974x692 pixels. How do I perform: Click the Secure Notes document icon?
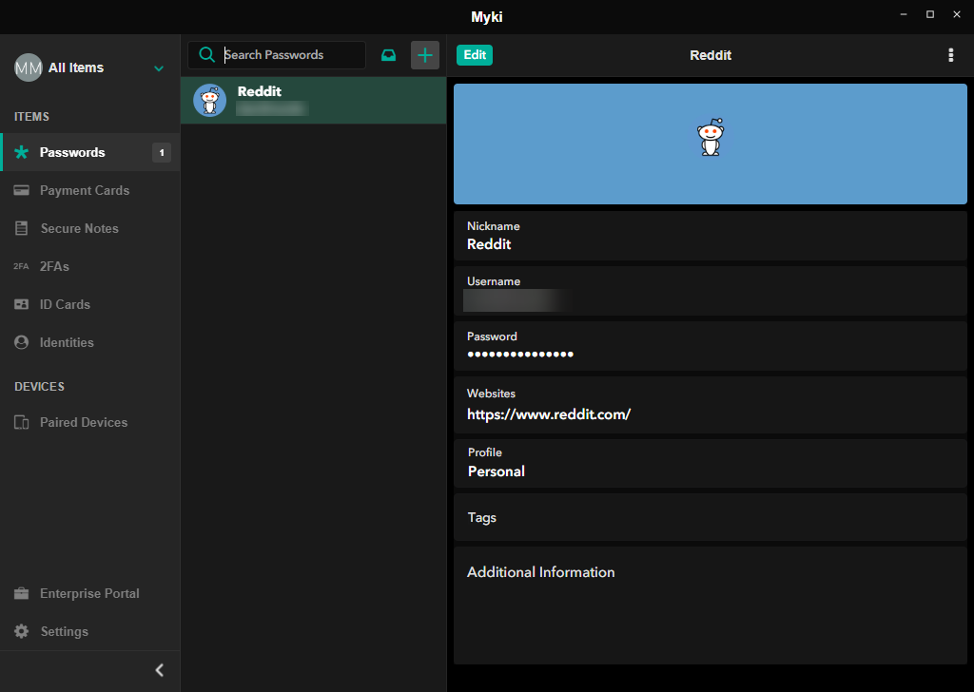(21, 228)
